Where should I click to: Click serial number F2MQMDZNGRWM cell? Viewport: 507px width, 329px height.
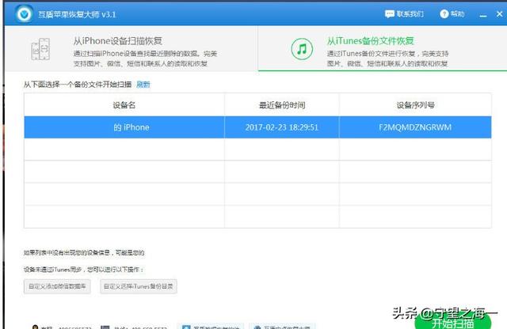[x=415, y=127]
